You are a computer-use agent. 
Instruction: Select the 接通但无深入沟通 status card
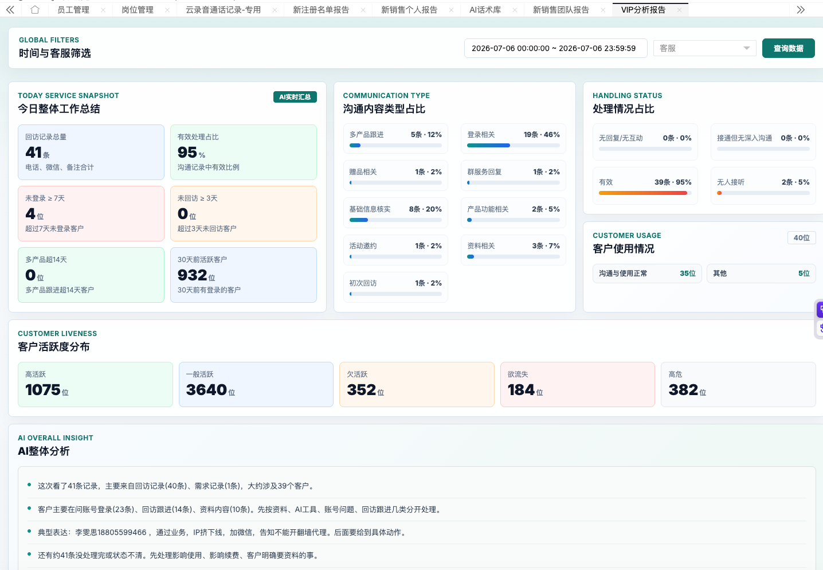763,142
